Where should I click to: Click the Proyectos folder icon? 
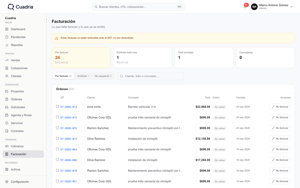pyautogui.click(x=7, y=91)
